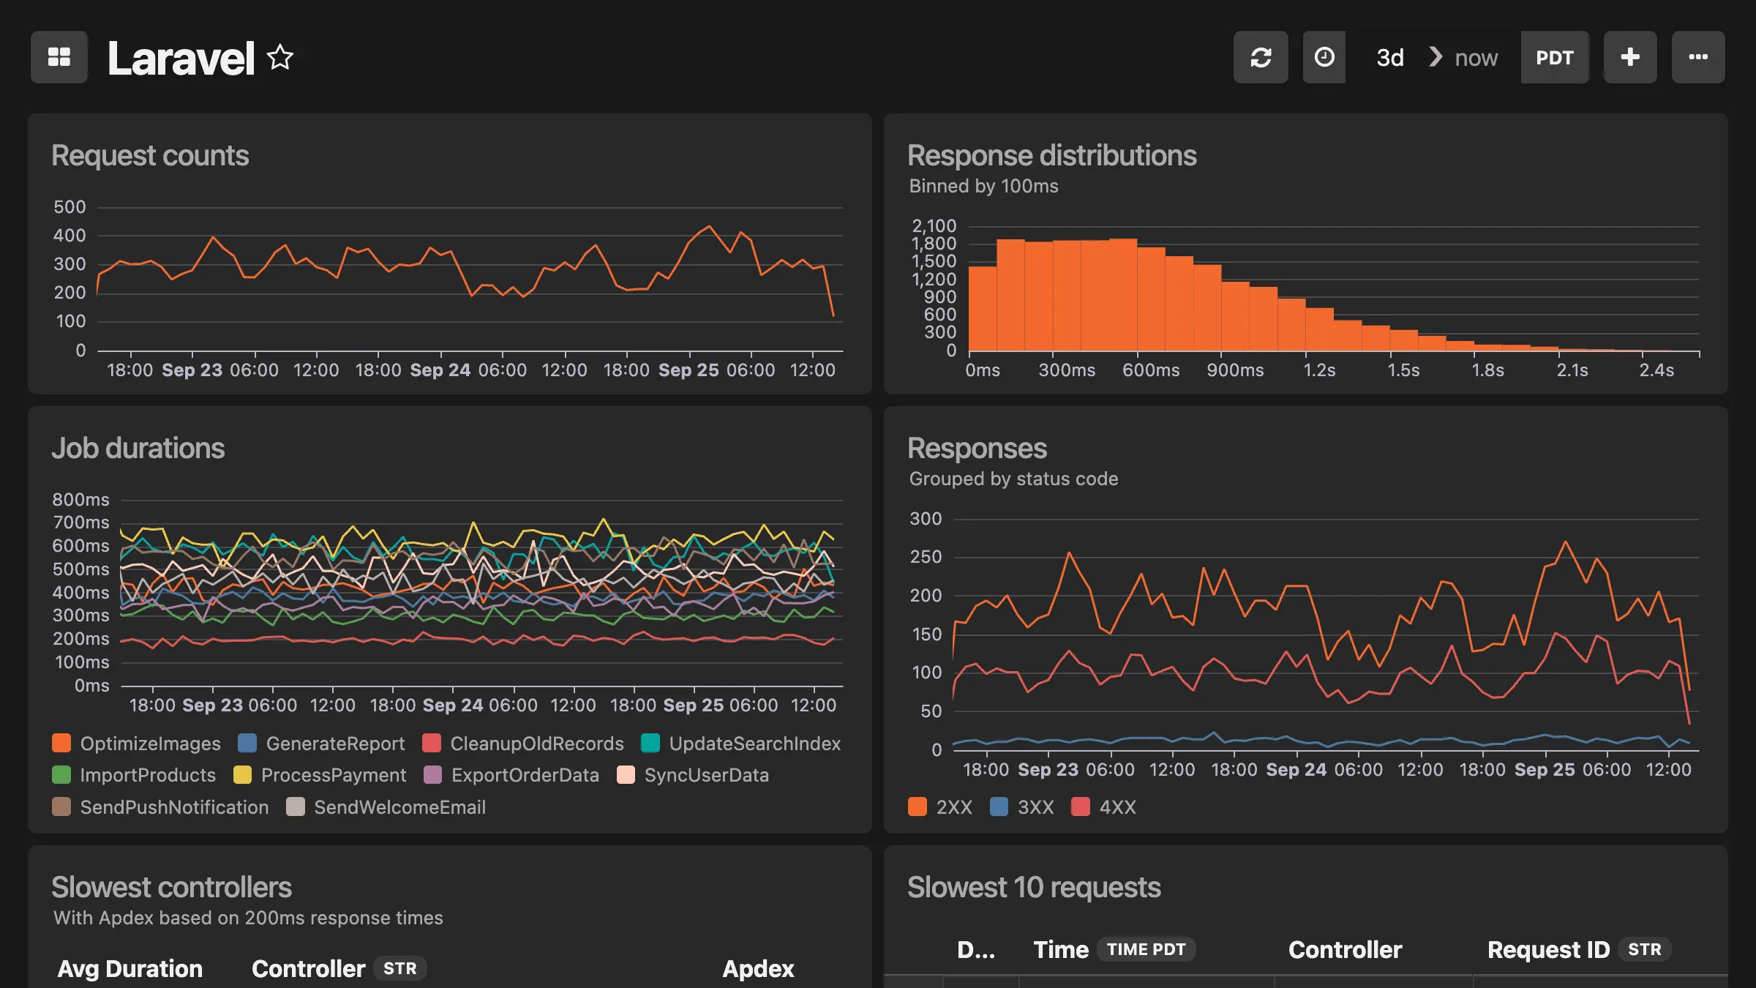Click the time range arrow chevron

[x=1435, y=56]
